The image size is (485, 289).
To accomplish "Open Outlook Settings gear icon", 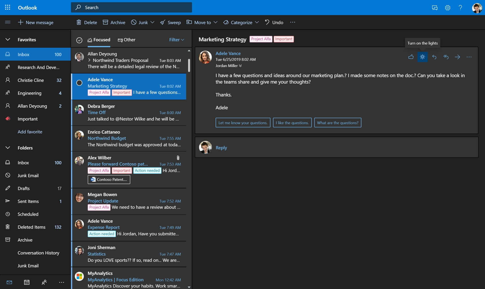I will [x=447, y=8].
